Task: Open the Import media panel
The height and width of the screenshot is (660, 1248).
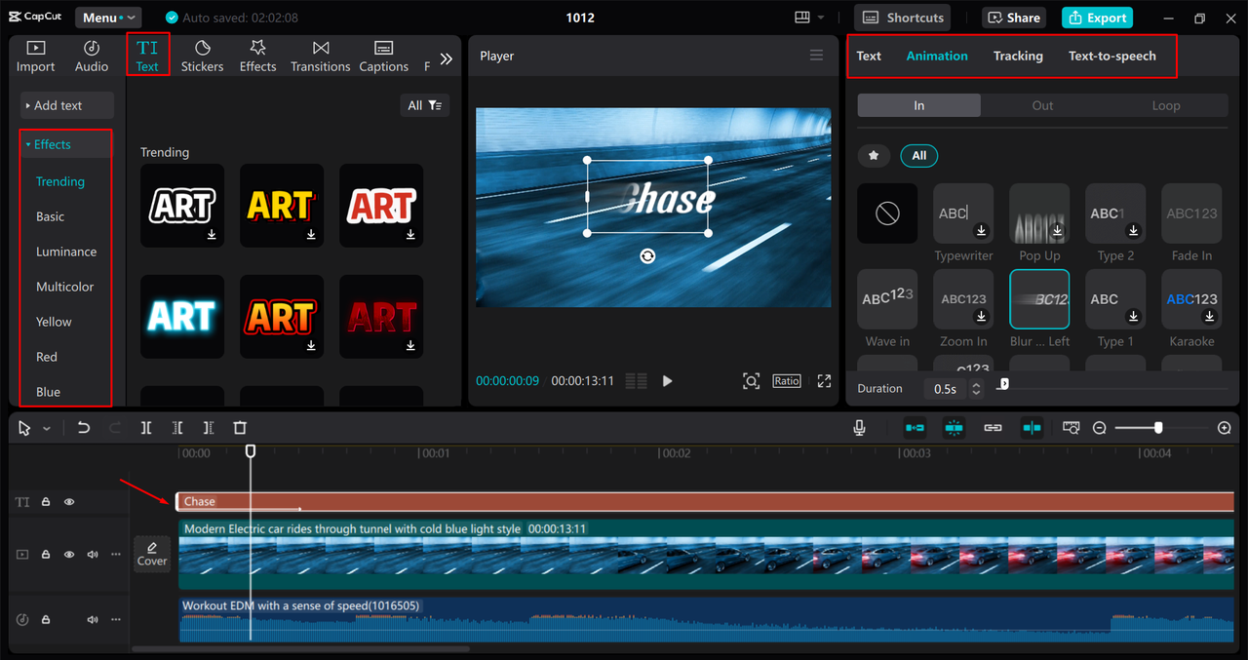Action: coord(35,57)
